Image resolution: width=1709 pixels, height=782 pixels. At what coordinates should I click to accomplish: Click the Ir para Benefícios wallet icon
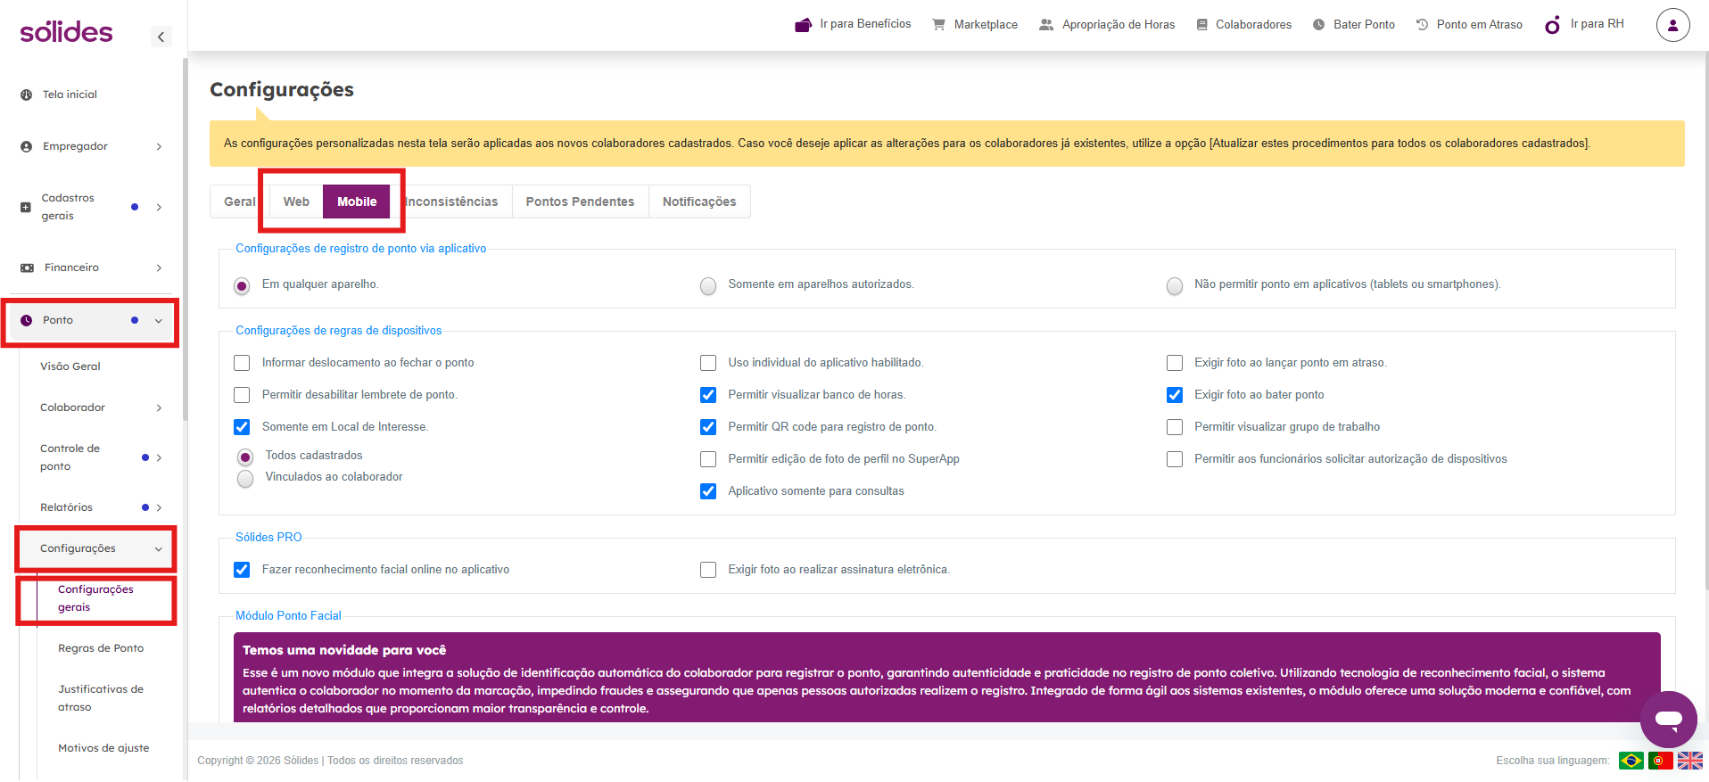click(x=804, y=25)
